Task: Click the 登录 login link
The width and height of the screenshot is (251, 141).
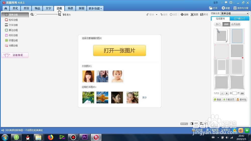Action: click(216, 3)
